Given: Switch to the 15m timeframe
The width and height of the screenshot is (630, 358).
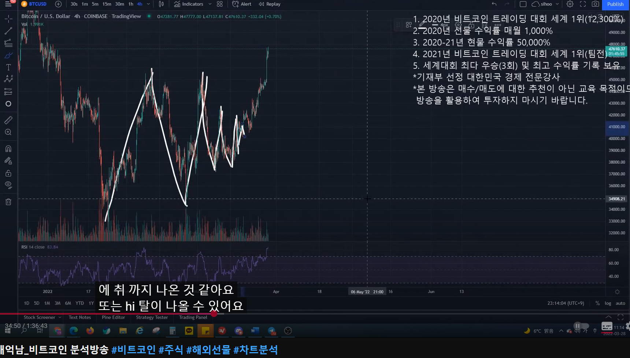Looking at the screenshot, I should (107, 4).
